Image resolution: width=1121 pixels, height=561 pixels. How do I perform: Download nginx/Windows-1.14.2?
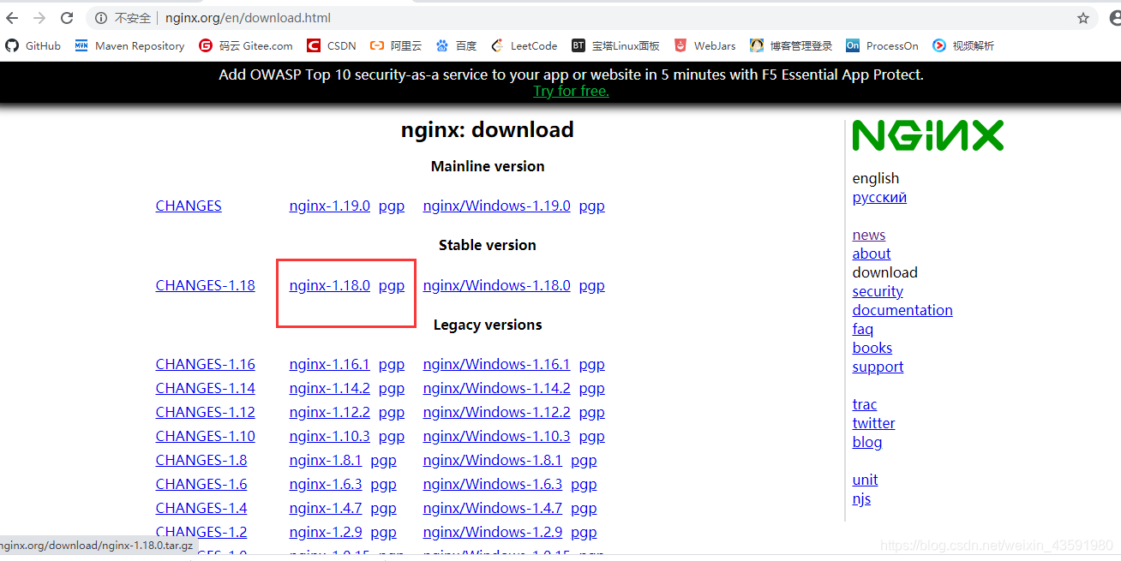tap(497, 388)
